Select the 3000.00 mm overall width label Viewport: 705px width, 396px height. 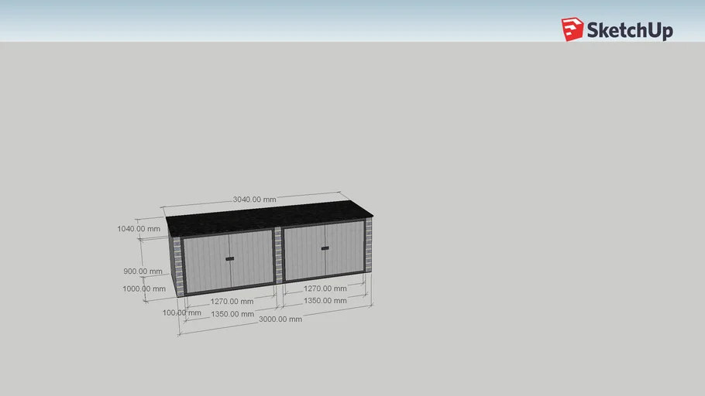280,319
